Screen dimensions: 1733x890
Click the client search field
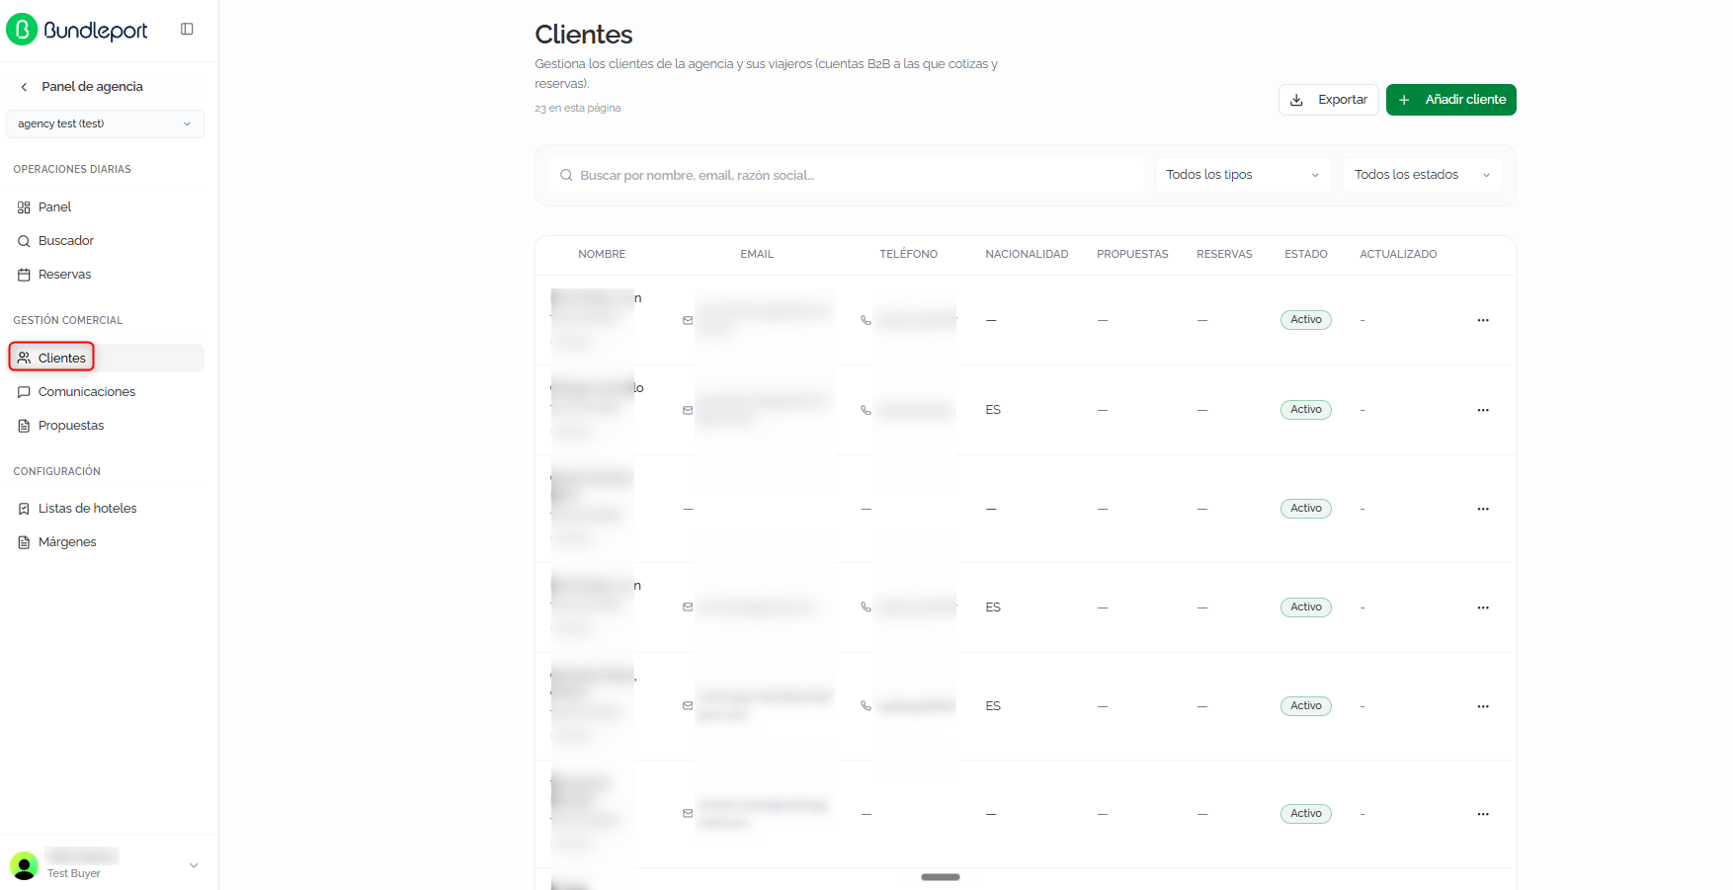click(846, 175)
